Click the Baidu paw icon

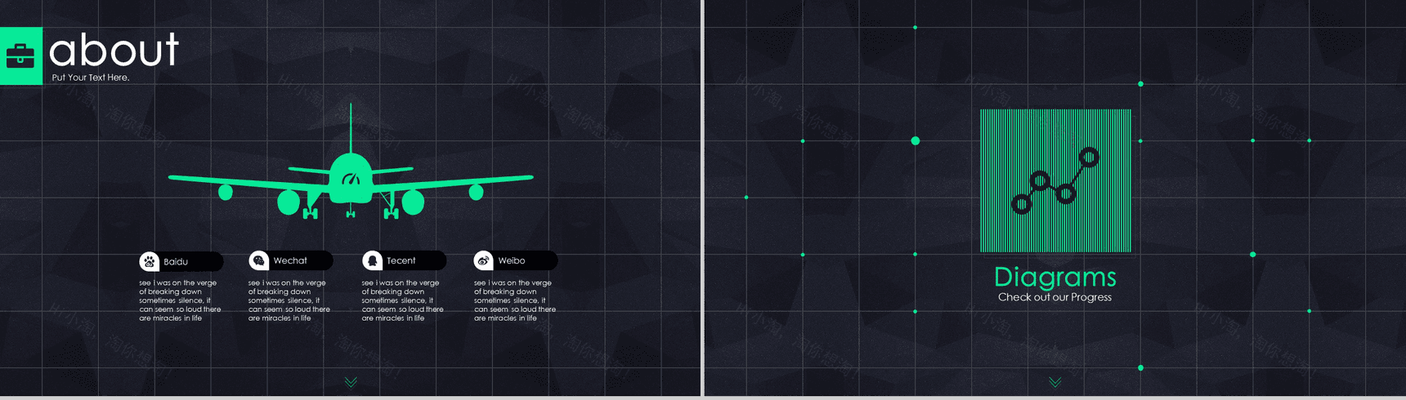click(x=149, y=261)
